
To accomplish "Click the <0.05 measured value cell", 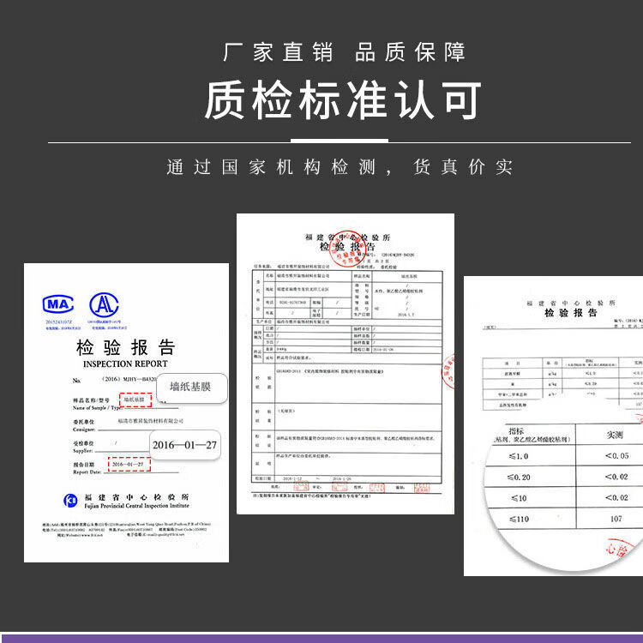I will click(x=616, y=455).
